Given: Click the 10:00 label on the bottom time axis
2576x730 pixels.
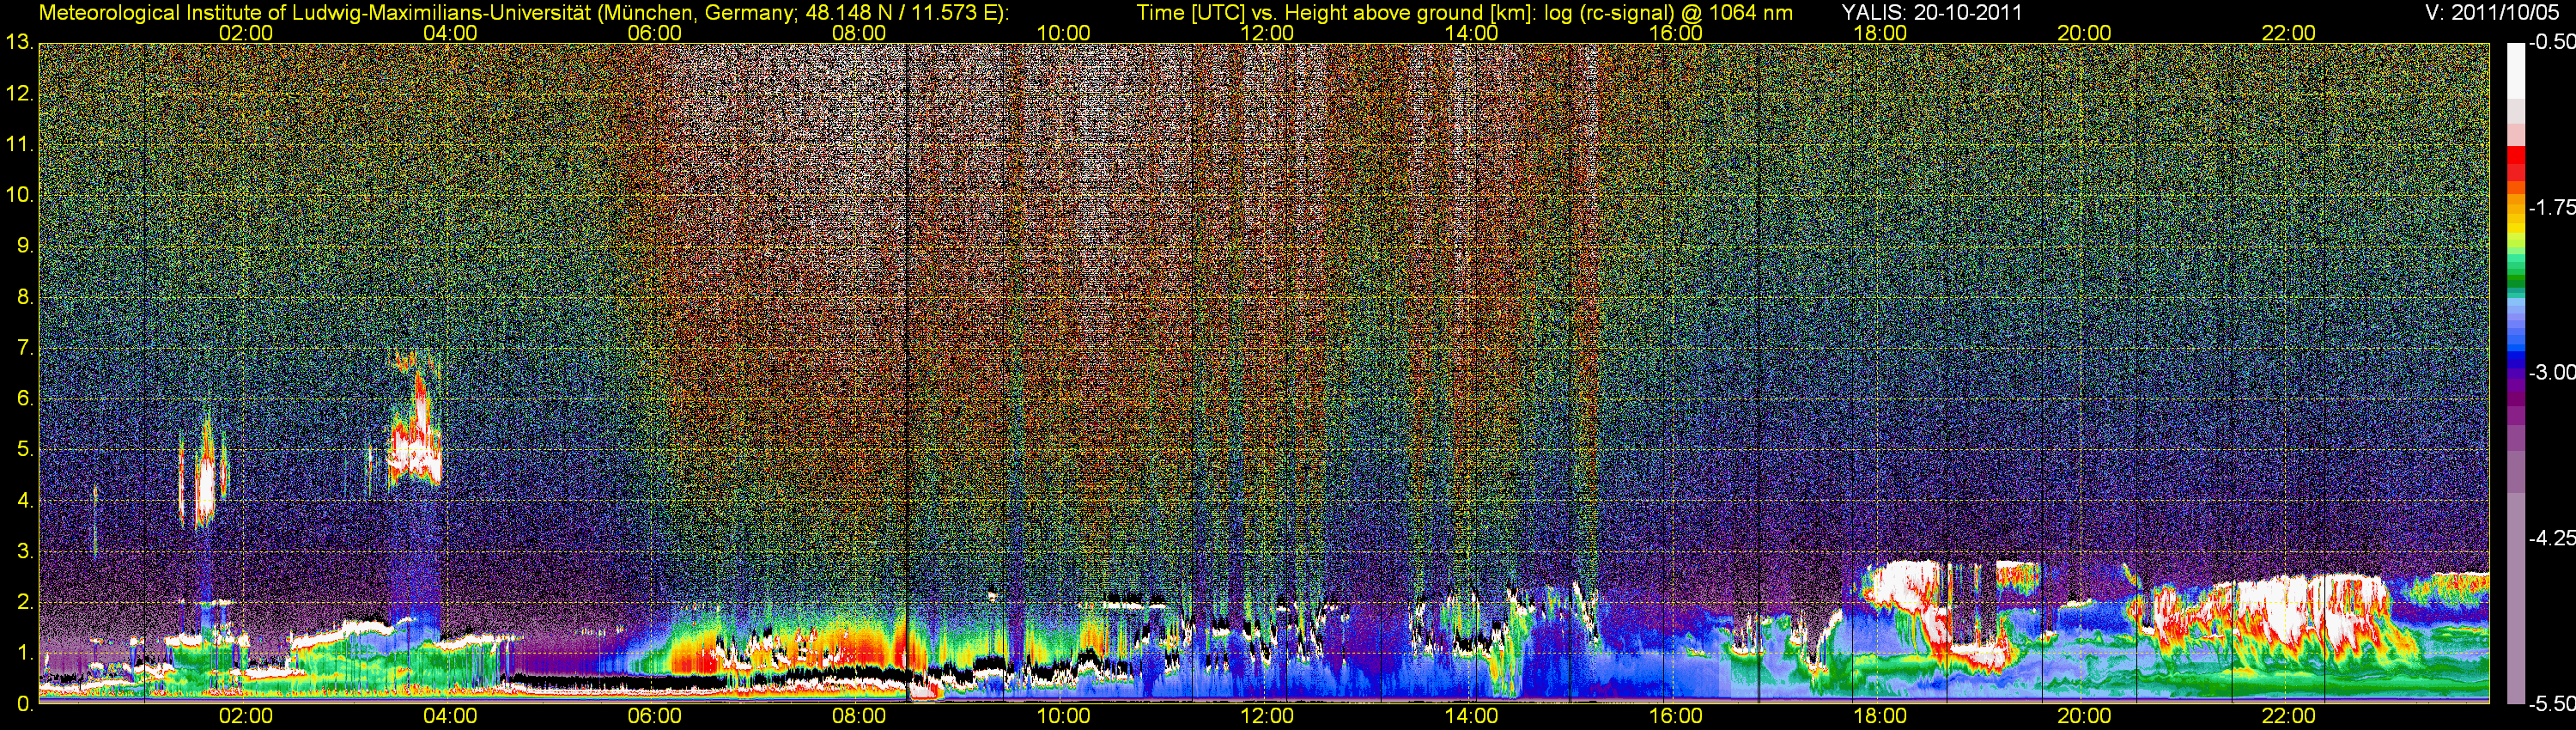Looking at the screenshot, I should tap(1063, 716).
